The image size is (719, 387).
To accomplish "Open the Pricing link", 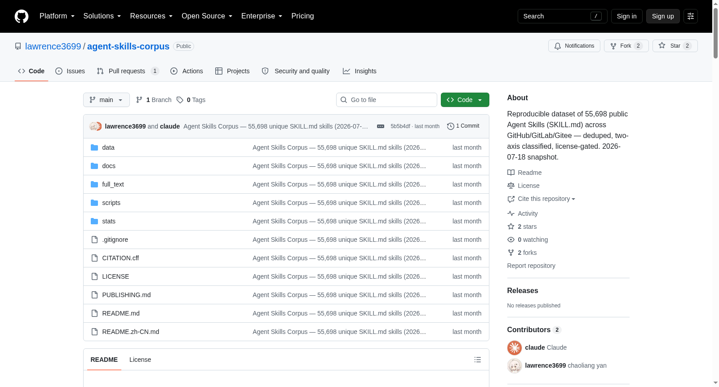I will click(303, 16).
